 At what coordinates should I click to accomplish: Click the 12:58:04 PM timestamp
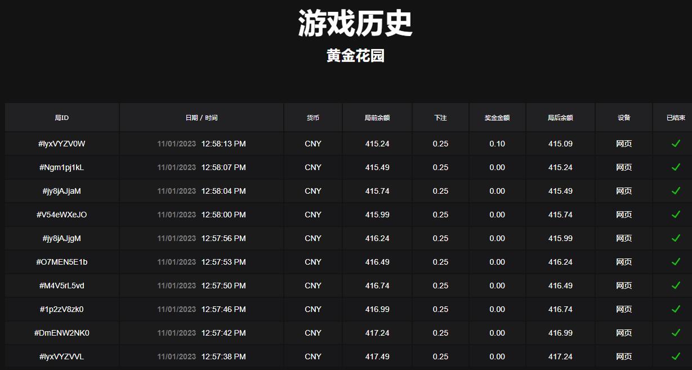coord(224,191)
